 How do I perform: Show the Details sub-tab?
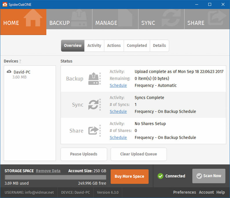pos(159,45)
